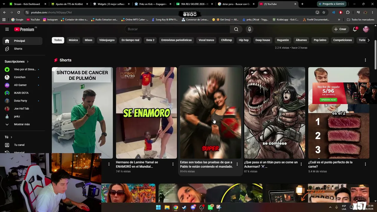
Task: Click the browser address bar URL
Action: [x=51, y=12]
